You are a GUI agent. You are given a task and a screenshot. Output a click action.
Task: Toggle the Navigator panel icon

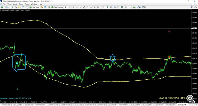pyautogui.click(x=19, y=7)
